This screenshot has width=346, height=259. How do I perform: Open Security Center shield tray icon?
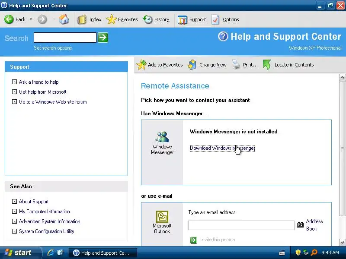pyautogui.click(x=298, y=253)
